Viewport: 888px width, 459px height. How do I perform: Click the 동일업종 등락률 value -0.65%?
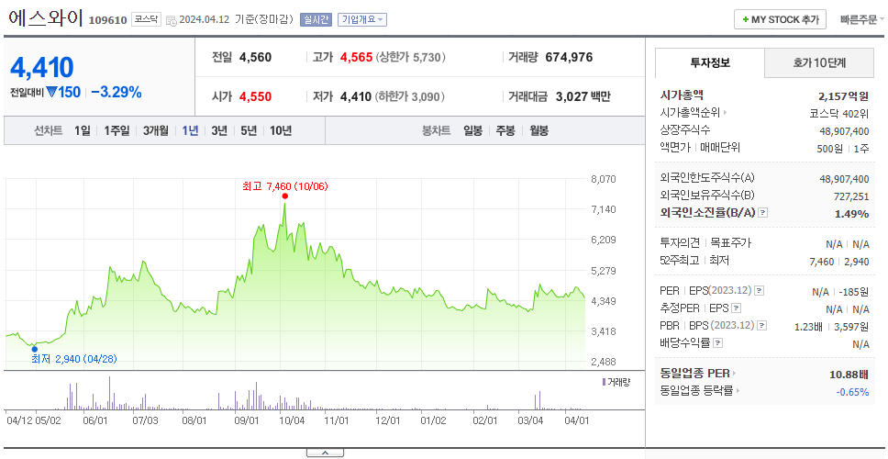pos(852,392)
